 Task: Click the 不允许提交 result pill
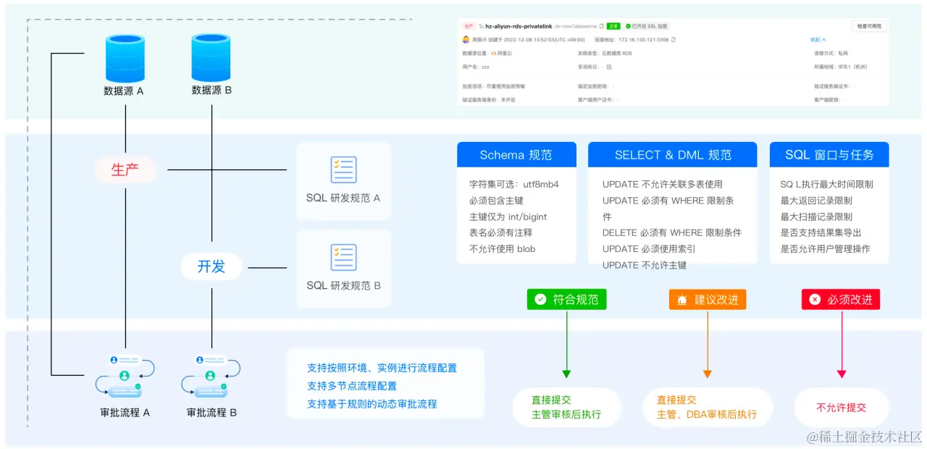pos(842,407)
